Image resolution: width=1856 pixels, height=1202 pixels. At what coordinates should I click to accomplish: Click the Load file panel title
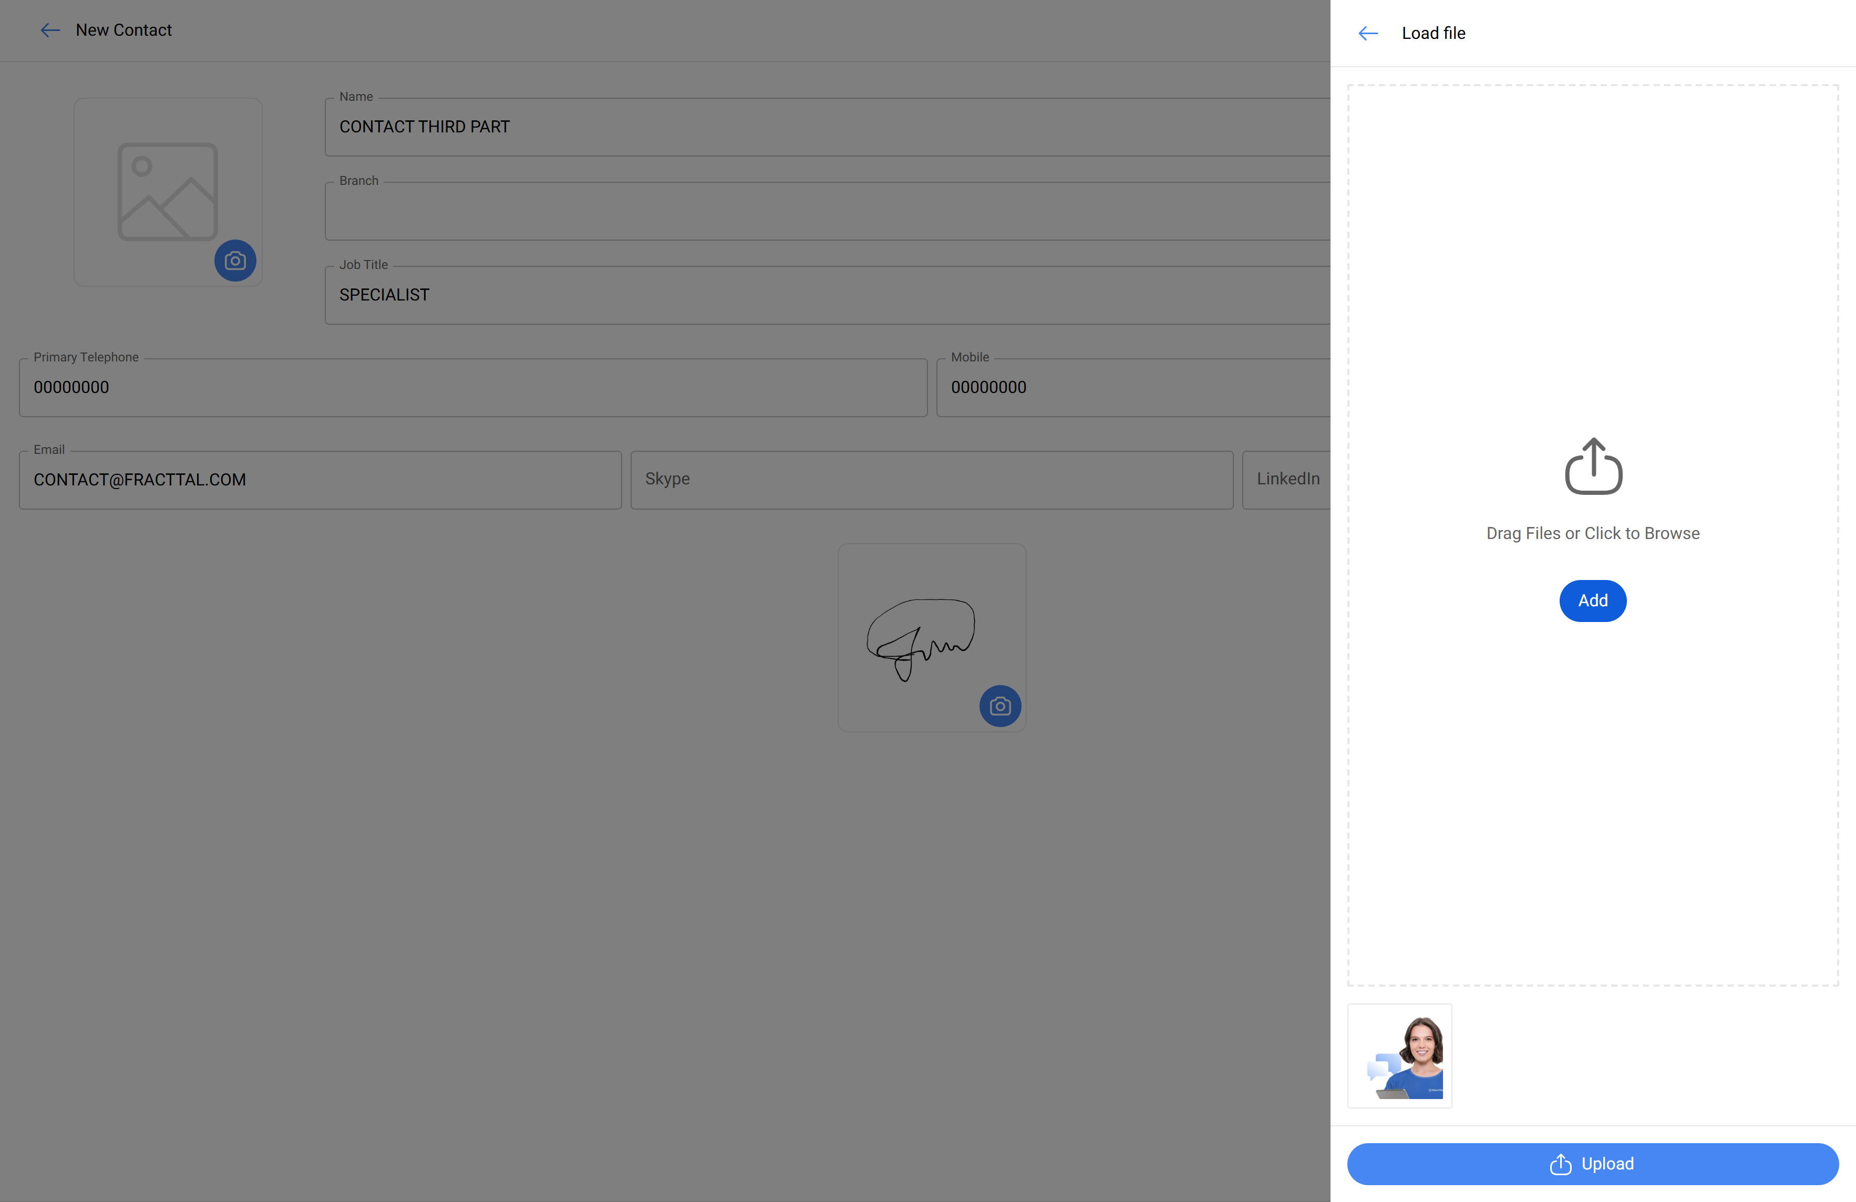click(1432, 34)
